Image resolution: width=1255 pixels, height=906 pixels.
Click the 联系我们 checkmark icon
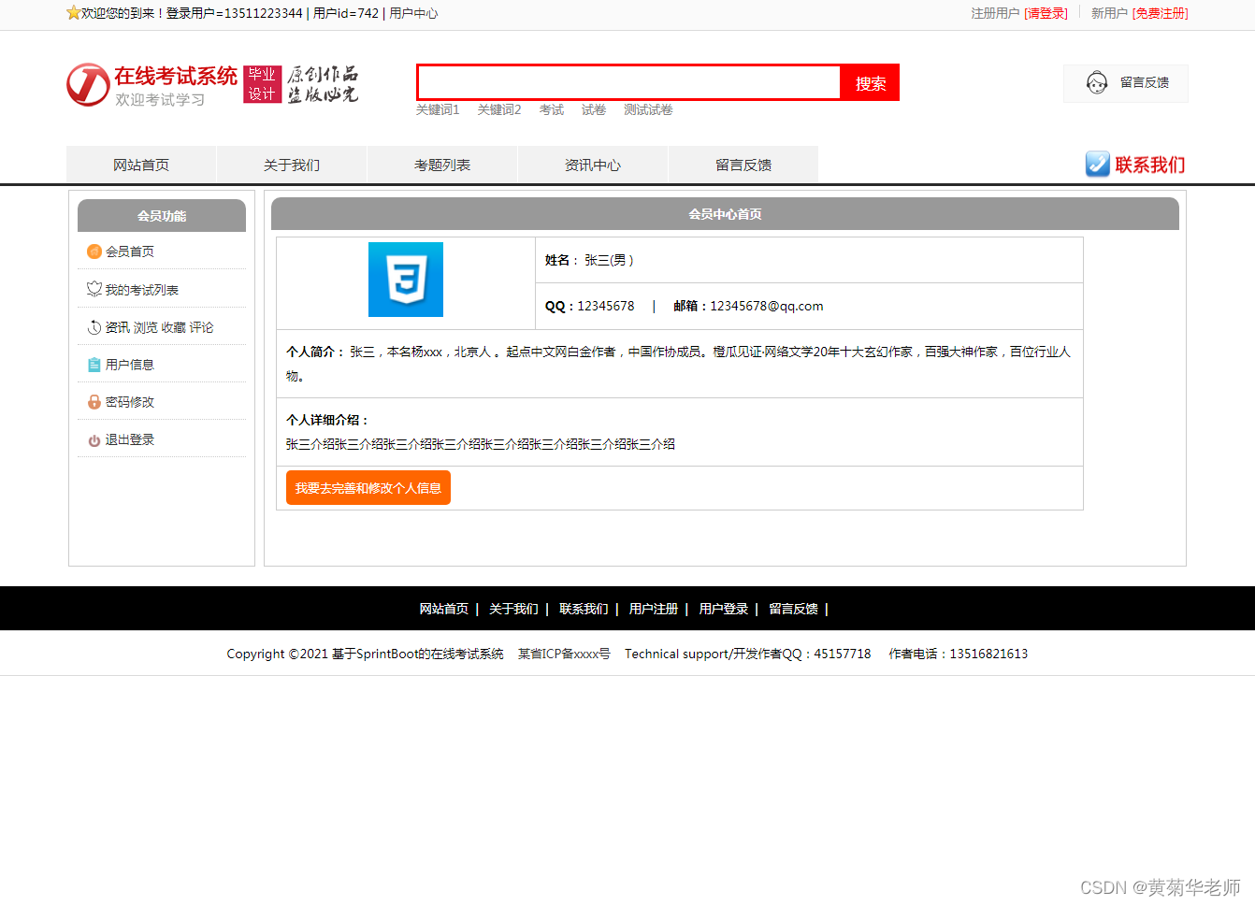click(1097, 165)
